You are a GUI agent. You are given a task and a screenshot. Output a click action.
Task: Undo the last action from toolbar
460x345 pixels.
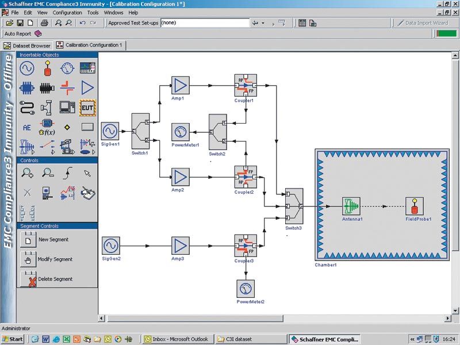pyautogui.click(x=82, y=23)
